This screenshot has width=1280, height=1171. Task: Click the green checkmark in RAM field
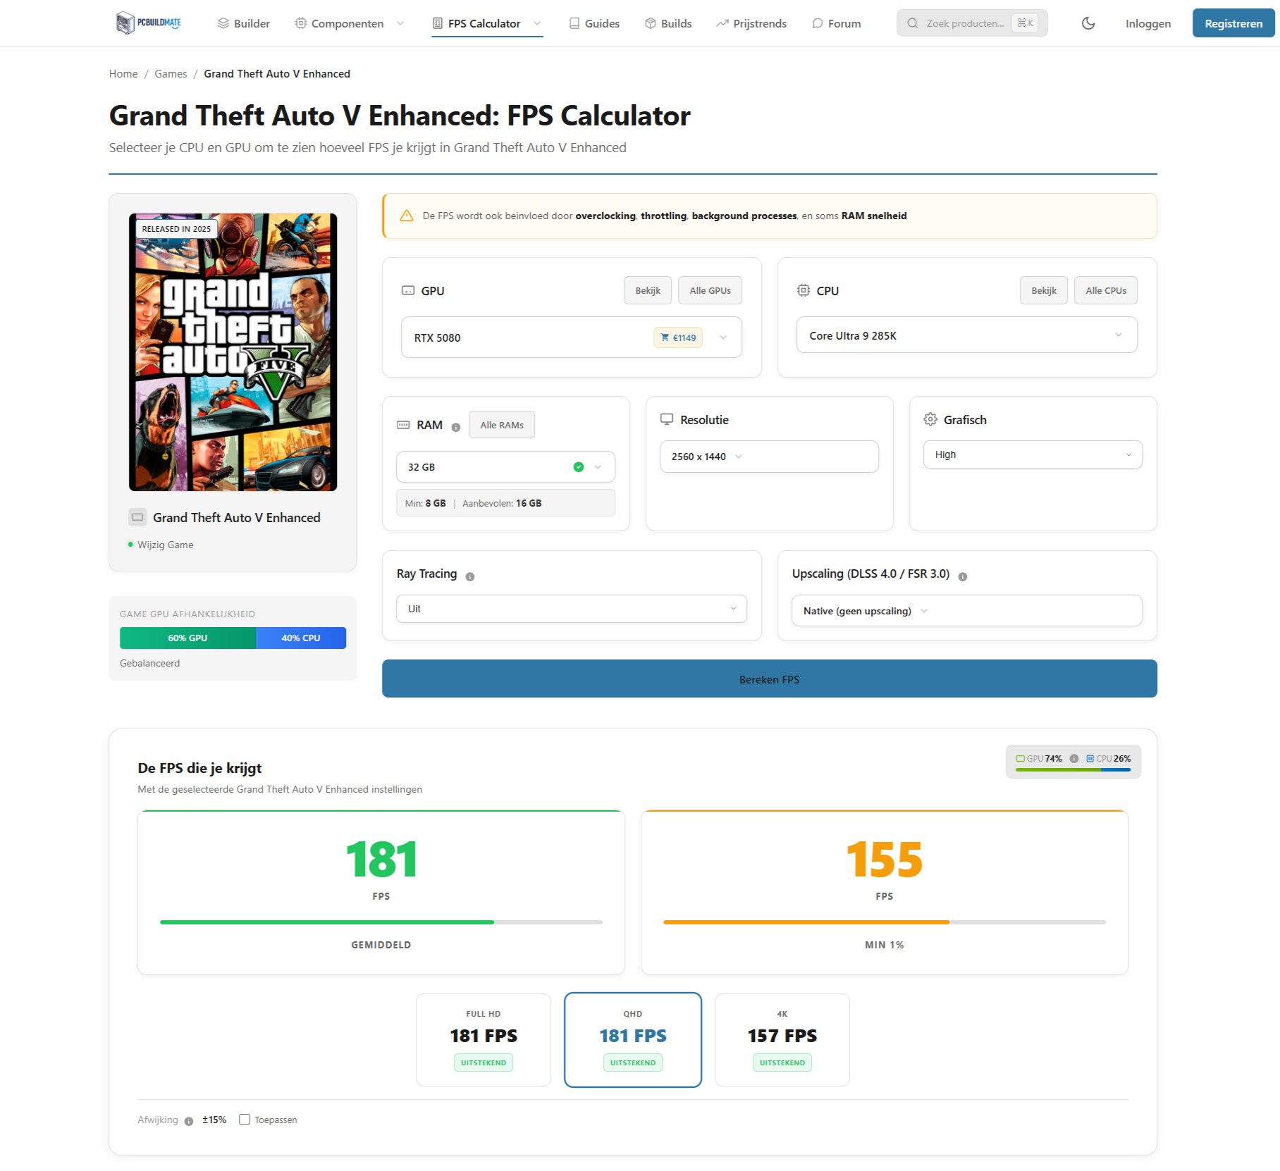point(579,466)
